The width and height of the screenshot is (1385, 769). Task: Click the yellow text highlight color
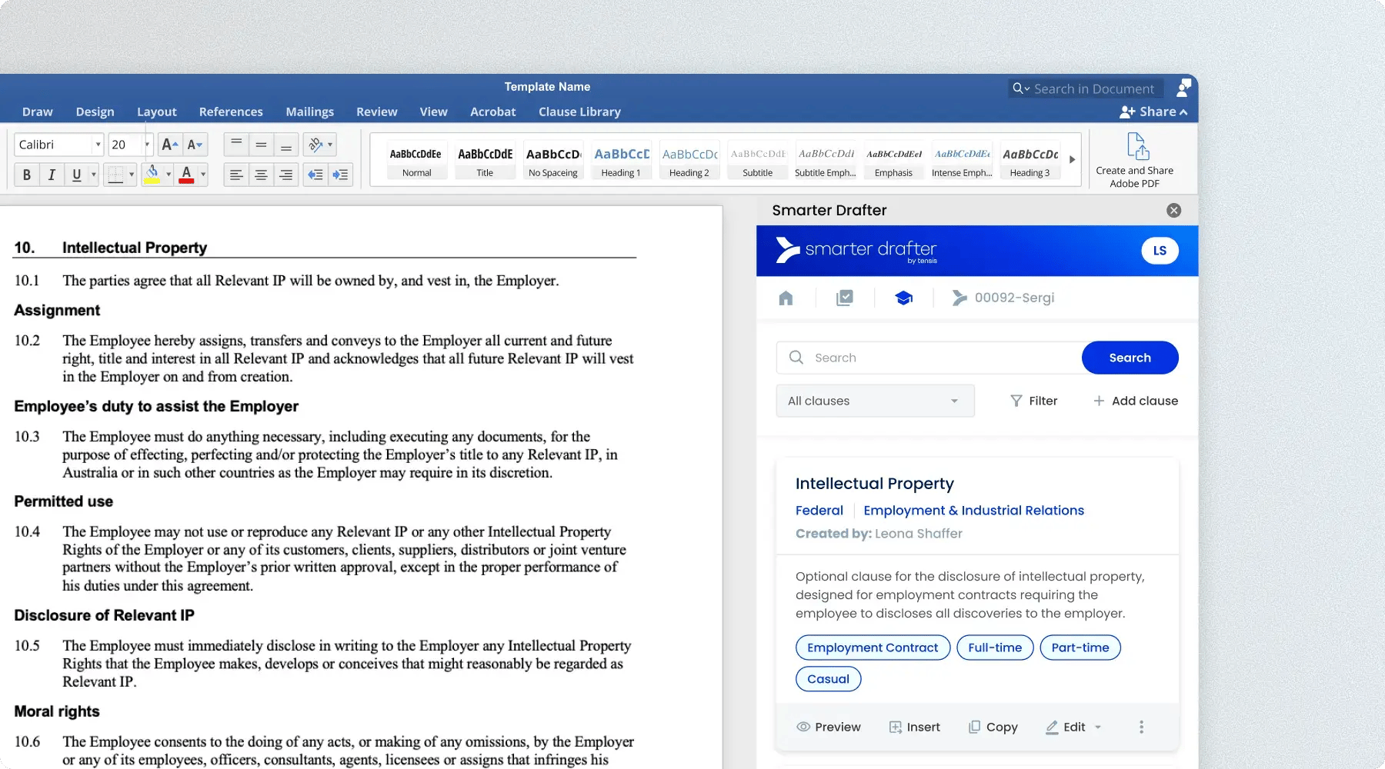point(152,175)
